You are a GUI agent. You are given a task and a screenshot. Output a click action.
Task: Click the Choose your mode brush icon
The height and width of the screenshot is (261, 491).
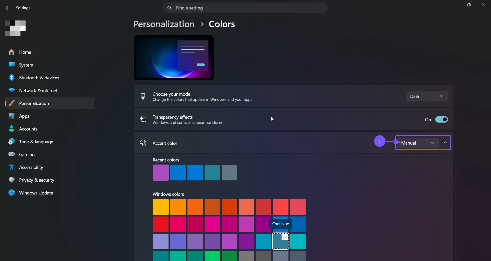tap(143, 96)
